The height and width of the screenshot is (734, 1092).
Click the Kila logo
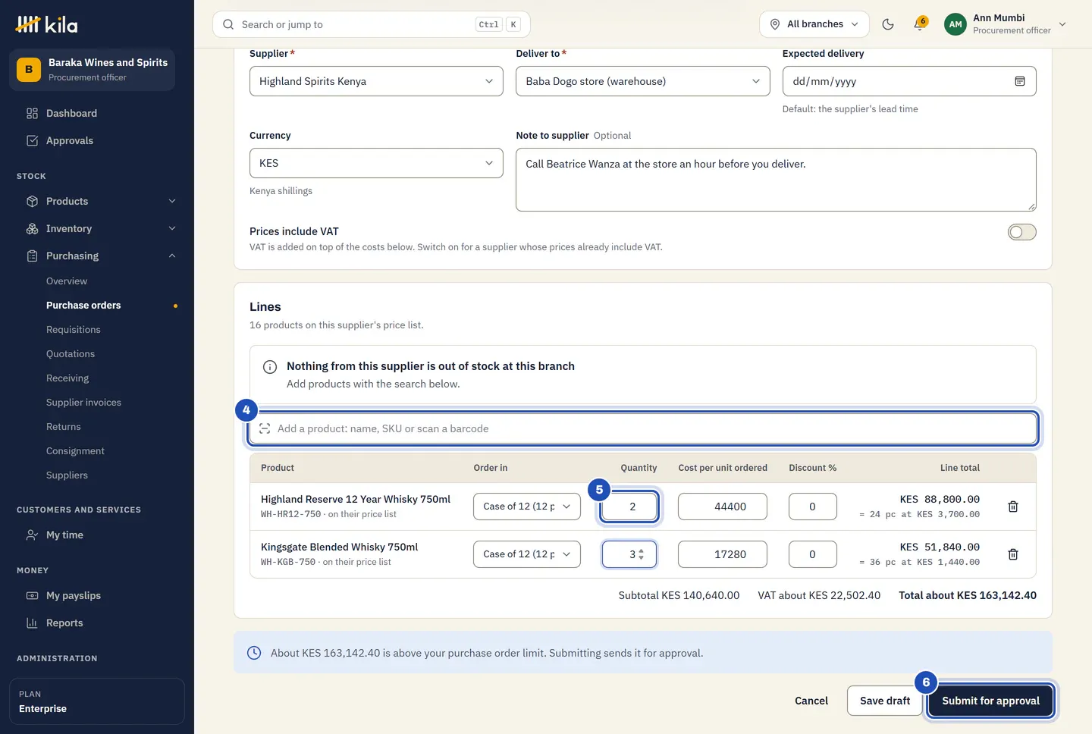tap(47, 24)
